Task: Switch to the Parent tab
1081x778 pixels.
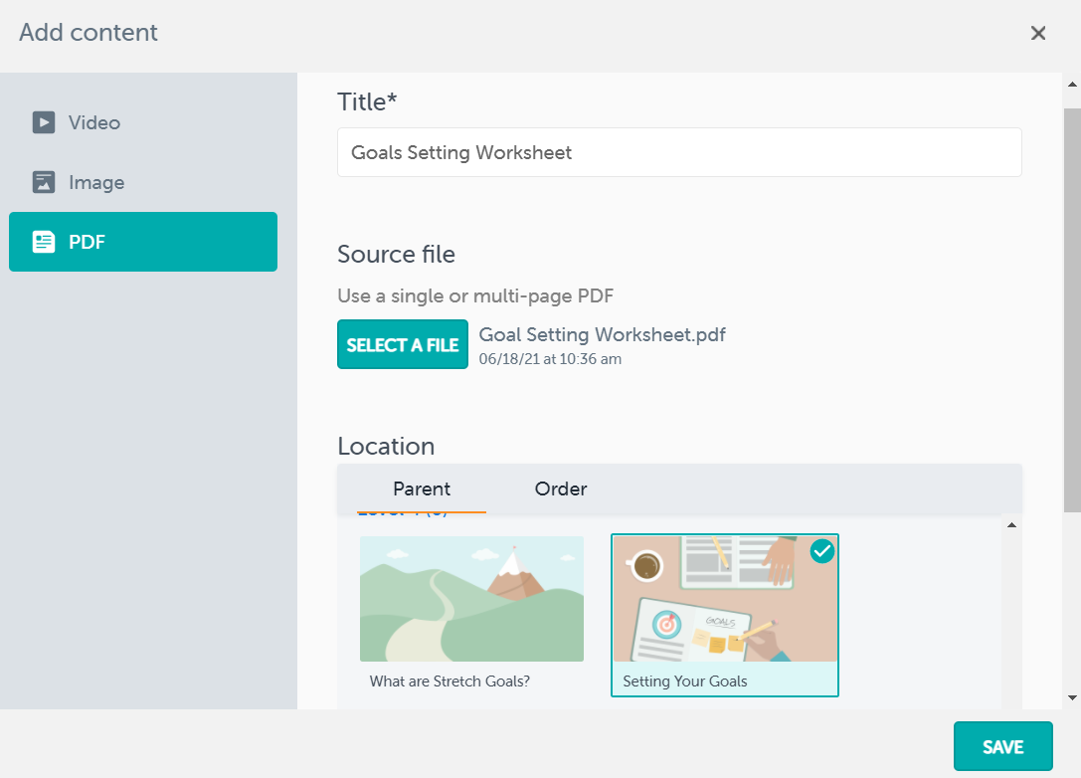Action: pyautogui.click(x=422, y=489)
